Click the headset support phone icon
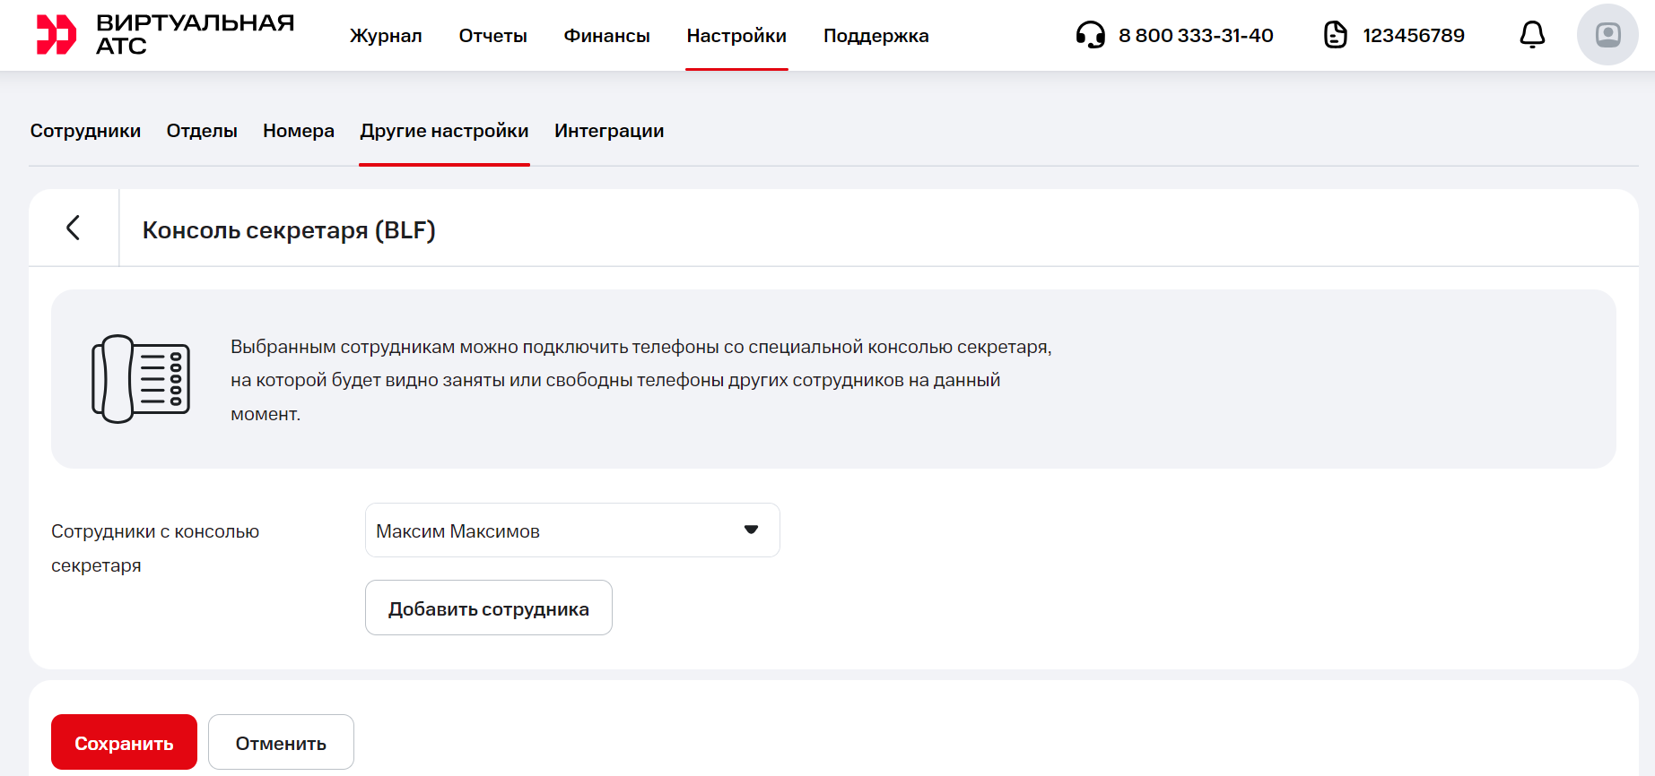 [x=1090, y=35]
